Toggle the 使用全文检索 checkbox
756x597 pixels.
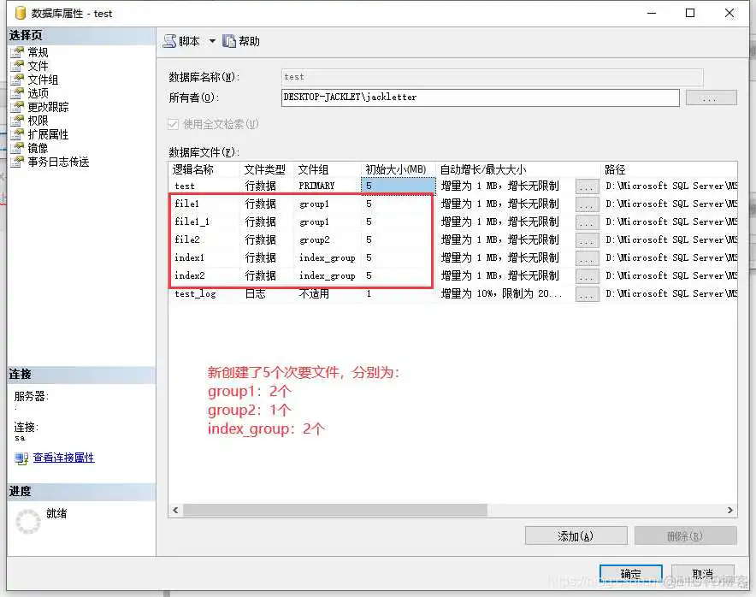click(174, 124)
